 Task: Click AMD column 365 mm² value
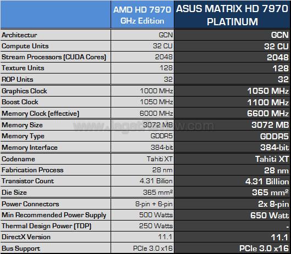(158, 193)
